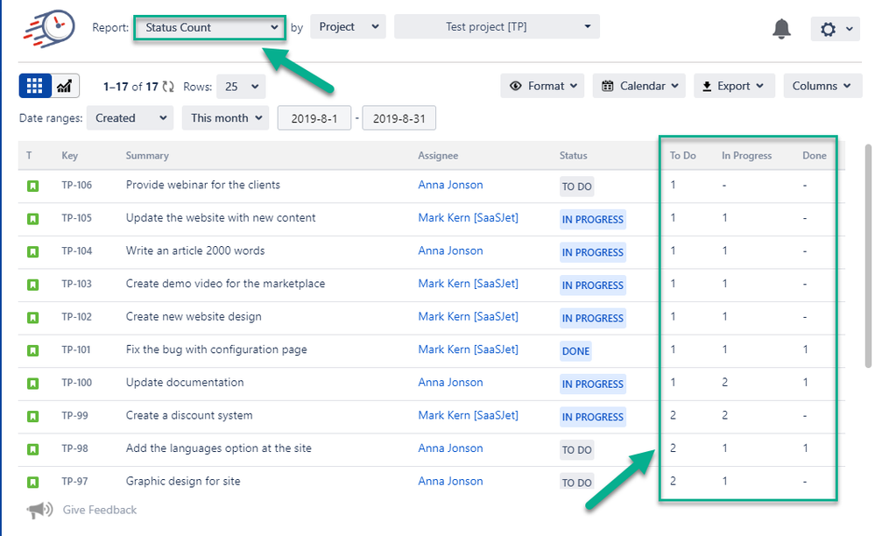Image resolution: width=875 pixels, height=536 pixels.
Task: Switch to chart view
Action: point(65,86)
